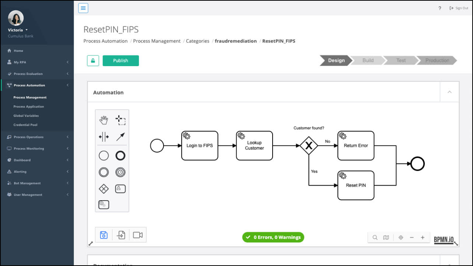
Task: Open Process Automation breadcrumb
Action: 105,41
